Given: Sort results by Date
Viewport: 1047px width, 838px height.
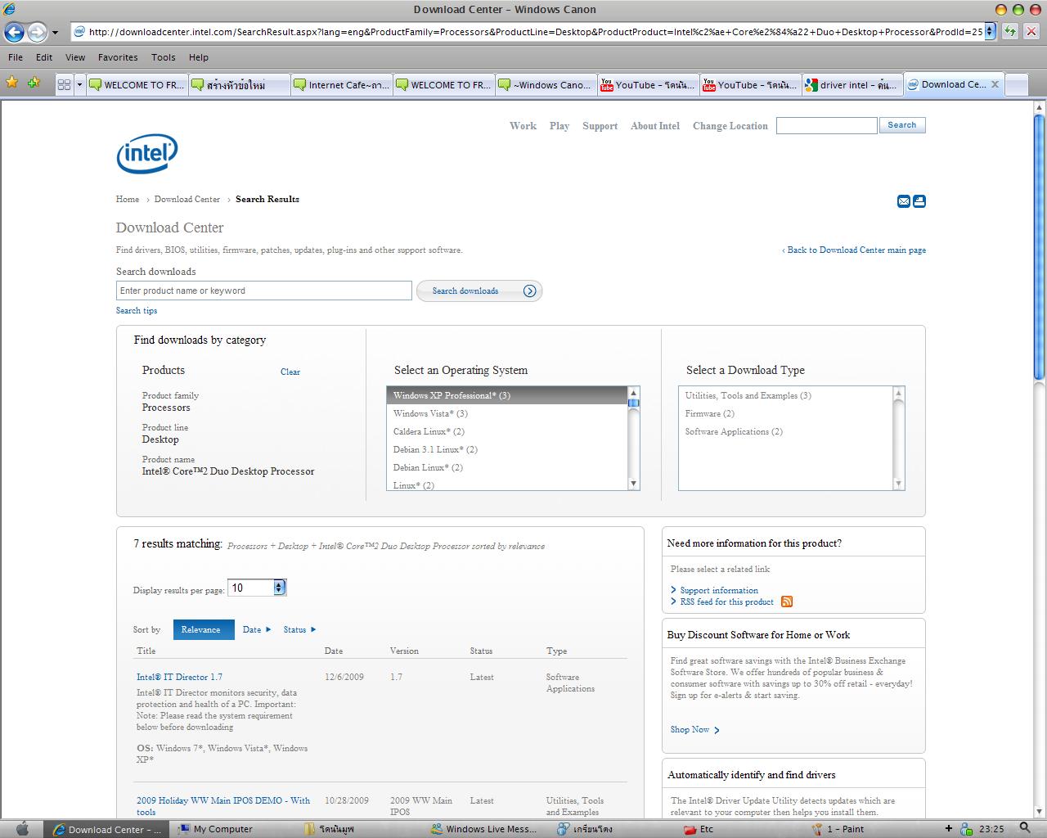Looking at the screenshot, I should click(x=257, y=629).
